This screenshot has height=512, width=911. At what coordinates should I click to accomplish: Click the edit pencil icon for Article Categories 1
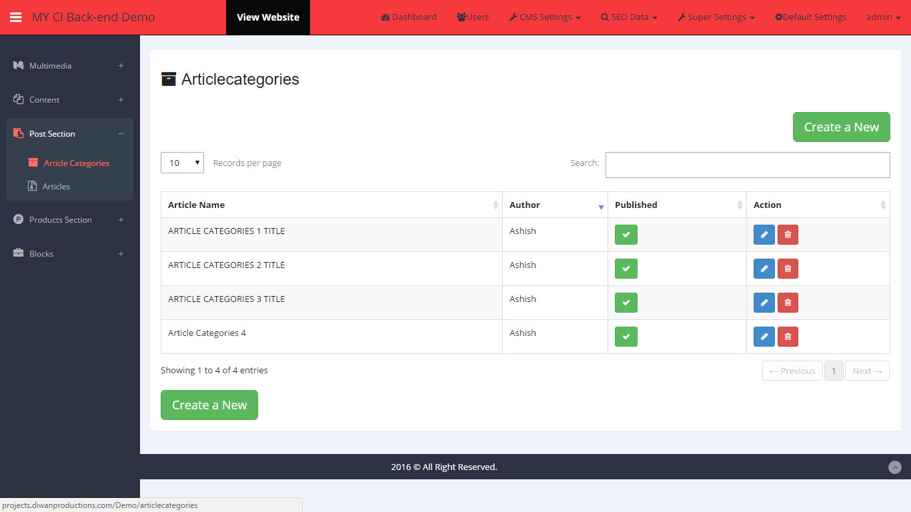[x=764, y=235]
